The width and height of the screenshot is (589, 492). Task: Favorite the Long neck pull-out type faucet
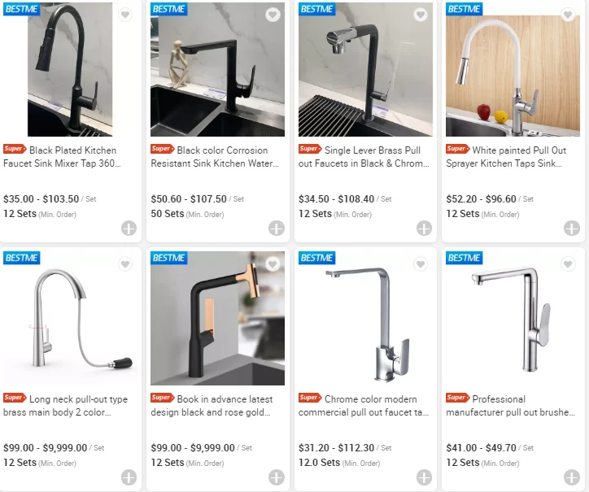125,264
